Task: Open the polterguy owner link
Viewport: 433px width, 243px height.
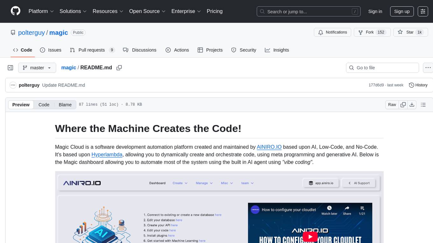Action: tap(32, 32)
